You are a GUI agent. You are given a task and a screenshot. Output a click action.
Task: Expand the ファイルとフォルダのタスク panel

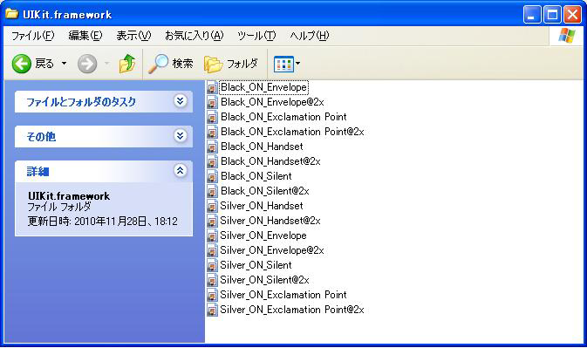tap(180, 101)
